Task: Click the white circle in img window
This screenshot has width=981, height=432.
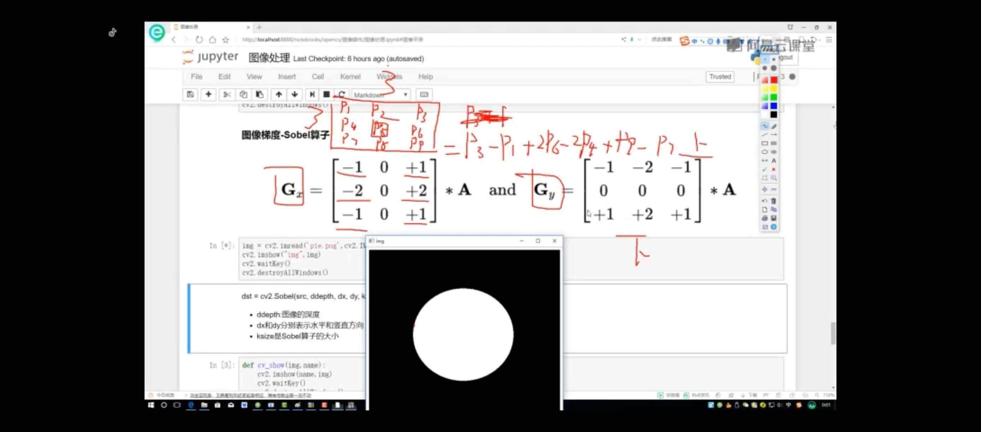Action: pos(463,334)
